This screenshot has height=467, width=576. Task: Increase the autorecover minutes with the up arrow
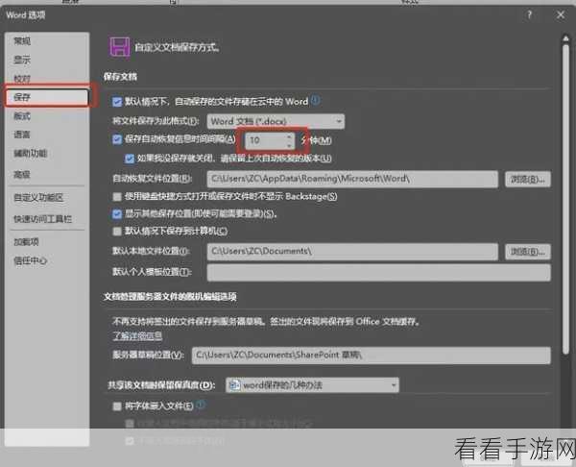[289, 136]
